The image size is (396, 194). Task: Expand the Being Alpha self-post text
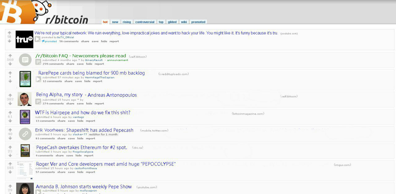38,101
